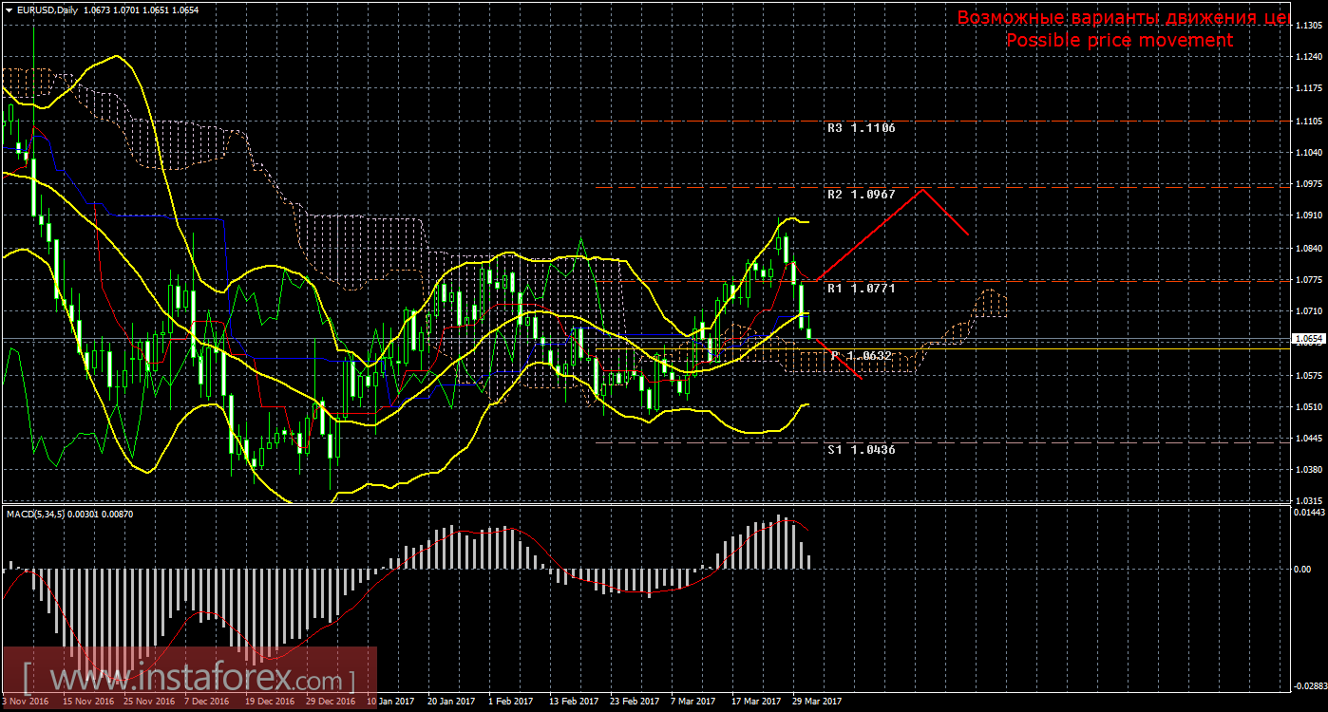Image resolution: width=1328 pixels, height=712 pixels.
Task: Click the 1.0445 price axis value
Action: (1310, 438)
